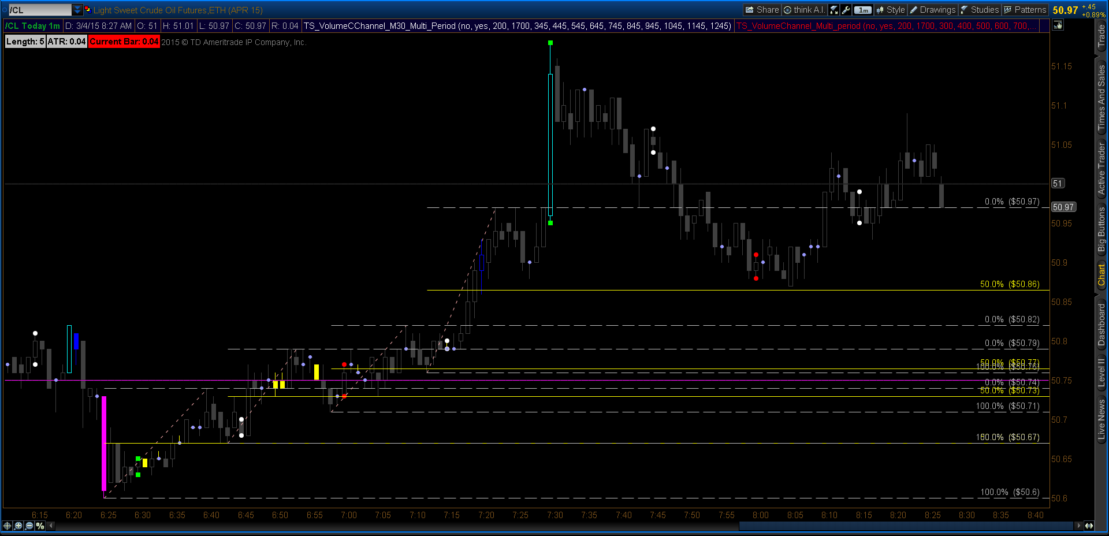This screenshot has height=536, width=1109.
Task: Click the magenta candle at 6:25
Action: coord(104,443)
